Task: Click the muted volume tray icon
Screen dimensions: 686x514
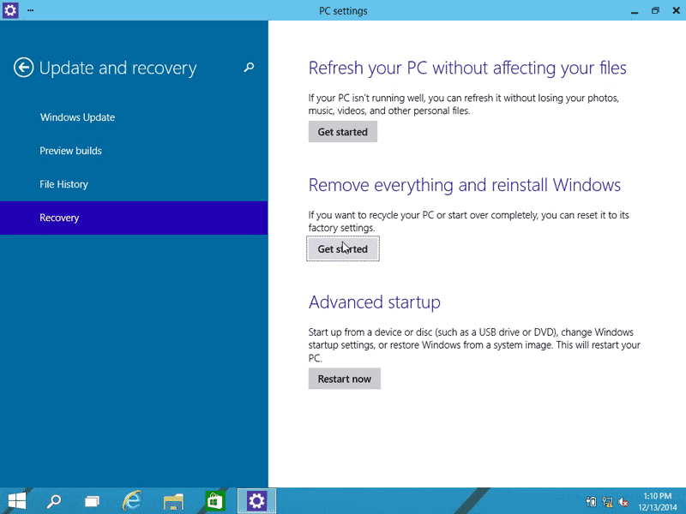Action: 623,501
